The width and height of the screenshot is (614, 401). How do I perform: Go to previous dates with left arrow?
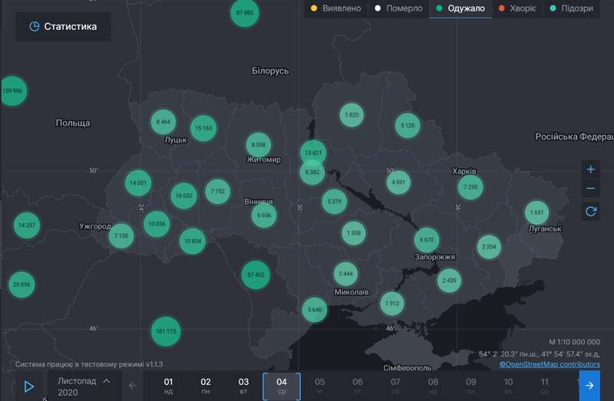pos(133,386)
